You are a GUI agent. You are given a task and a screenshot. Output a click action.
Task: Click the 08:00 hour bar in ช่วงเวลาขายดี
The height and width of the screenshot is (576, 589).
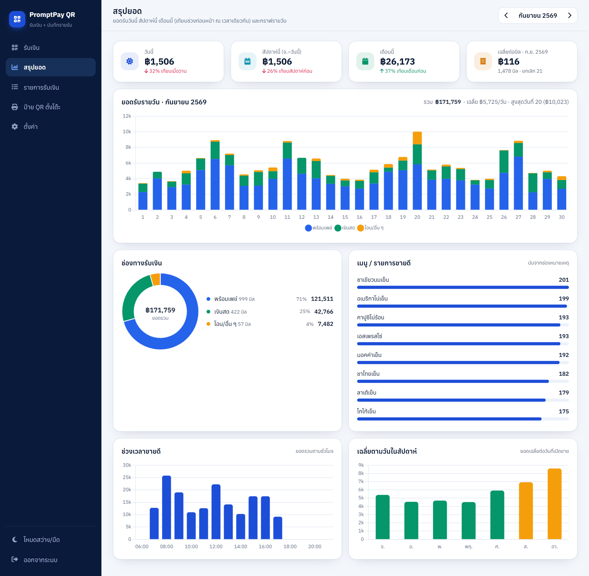(x=167, y=507)
